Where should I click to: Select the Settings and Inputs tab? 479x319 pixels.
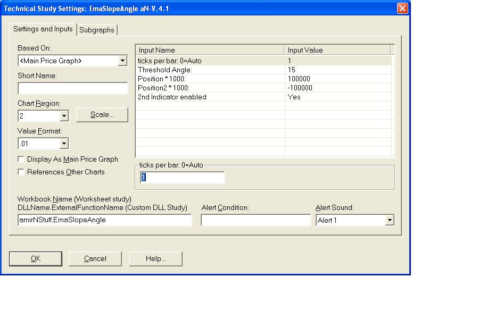coord(43,29)
